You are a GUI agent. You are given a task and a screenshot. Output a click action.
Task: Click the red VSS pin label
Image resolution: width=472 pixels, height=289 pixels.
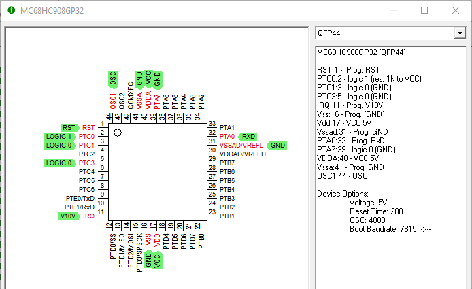[148, 239]
